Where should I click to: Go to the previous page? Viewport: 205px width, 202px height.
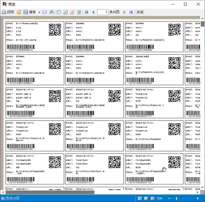(x=93, y=12)
